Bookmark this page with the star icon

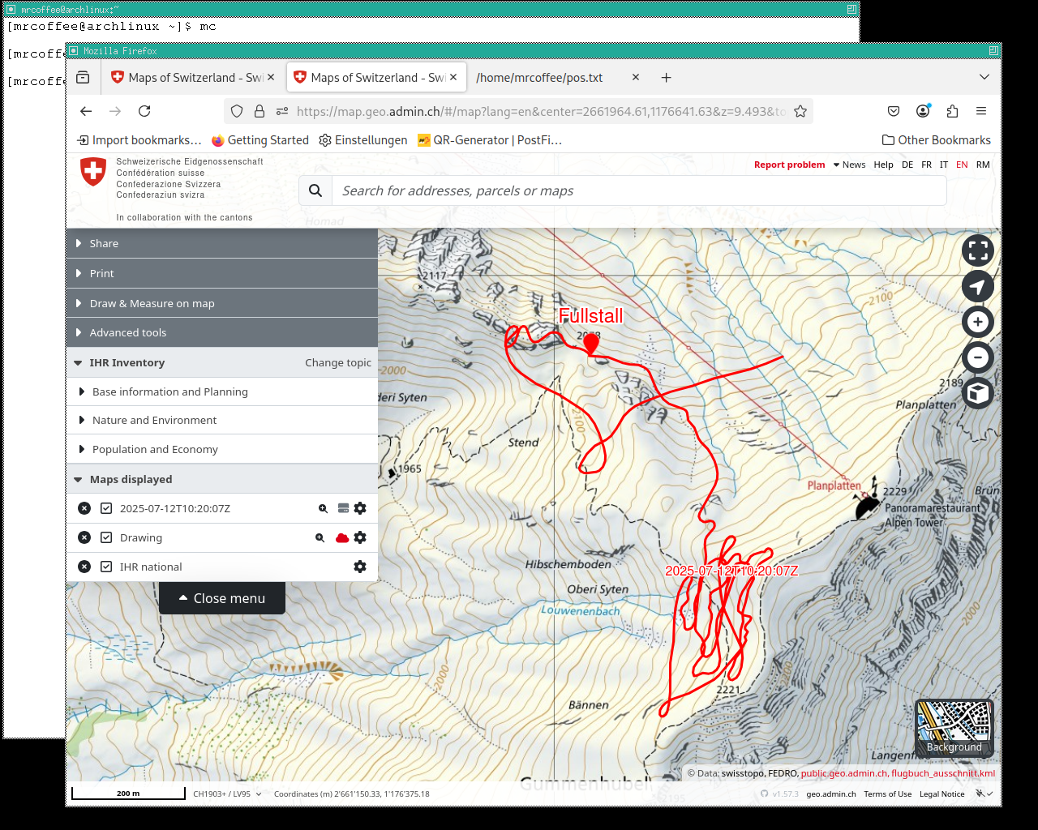(800, 111)
